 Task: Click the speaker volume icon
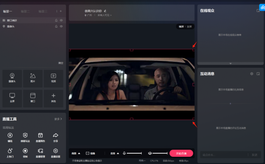click(x=150, y=153)
